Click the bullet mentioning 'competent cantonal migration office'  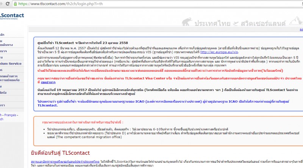(173, 135)
